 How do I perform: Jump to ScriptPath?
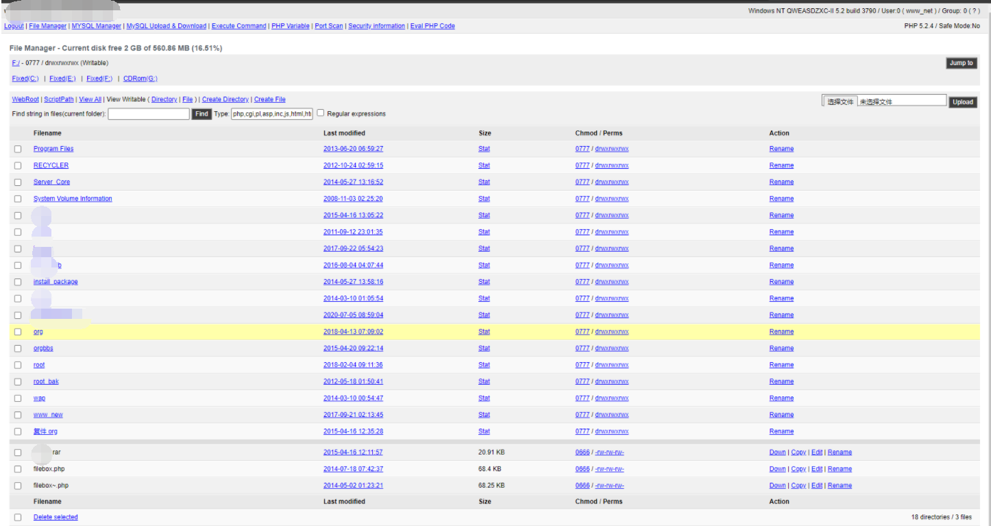(59, 99)
